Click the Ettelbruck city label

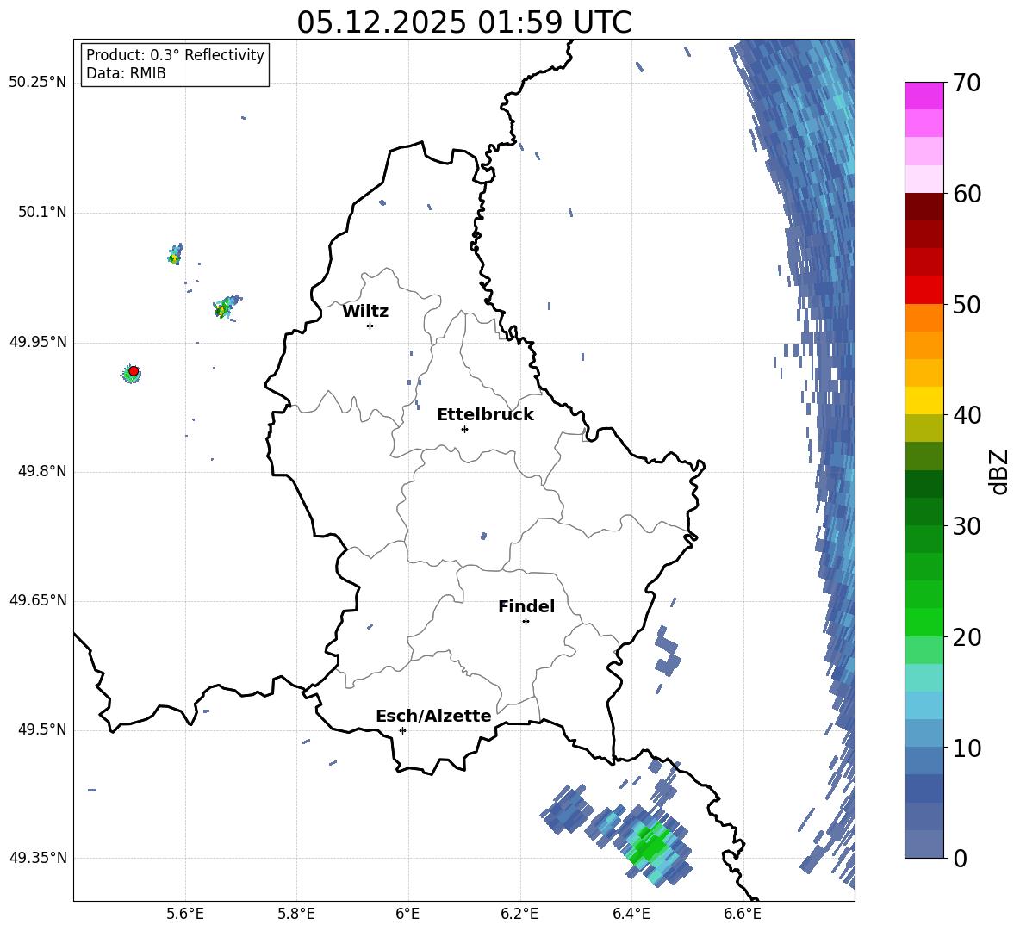(x=485, y=415)
